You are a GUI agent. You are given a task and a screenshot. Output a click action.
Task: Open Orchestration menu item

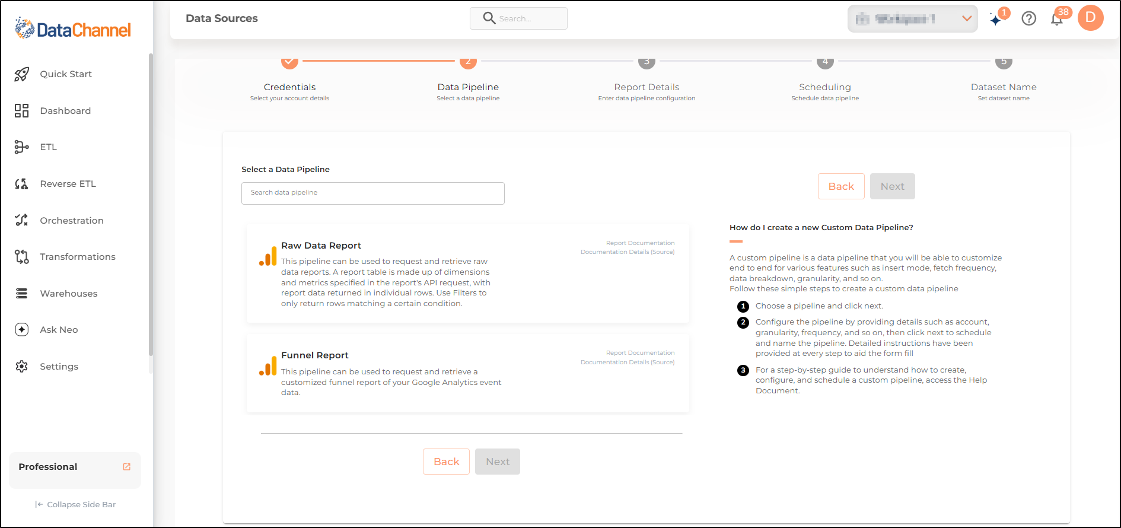pyautogui.click(x=72, y=221)
